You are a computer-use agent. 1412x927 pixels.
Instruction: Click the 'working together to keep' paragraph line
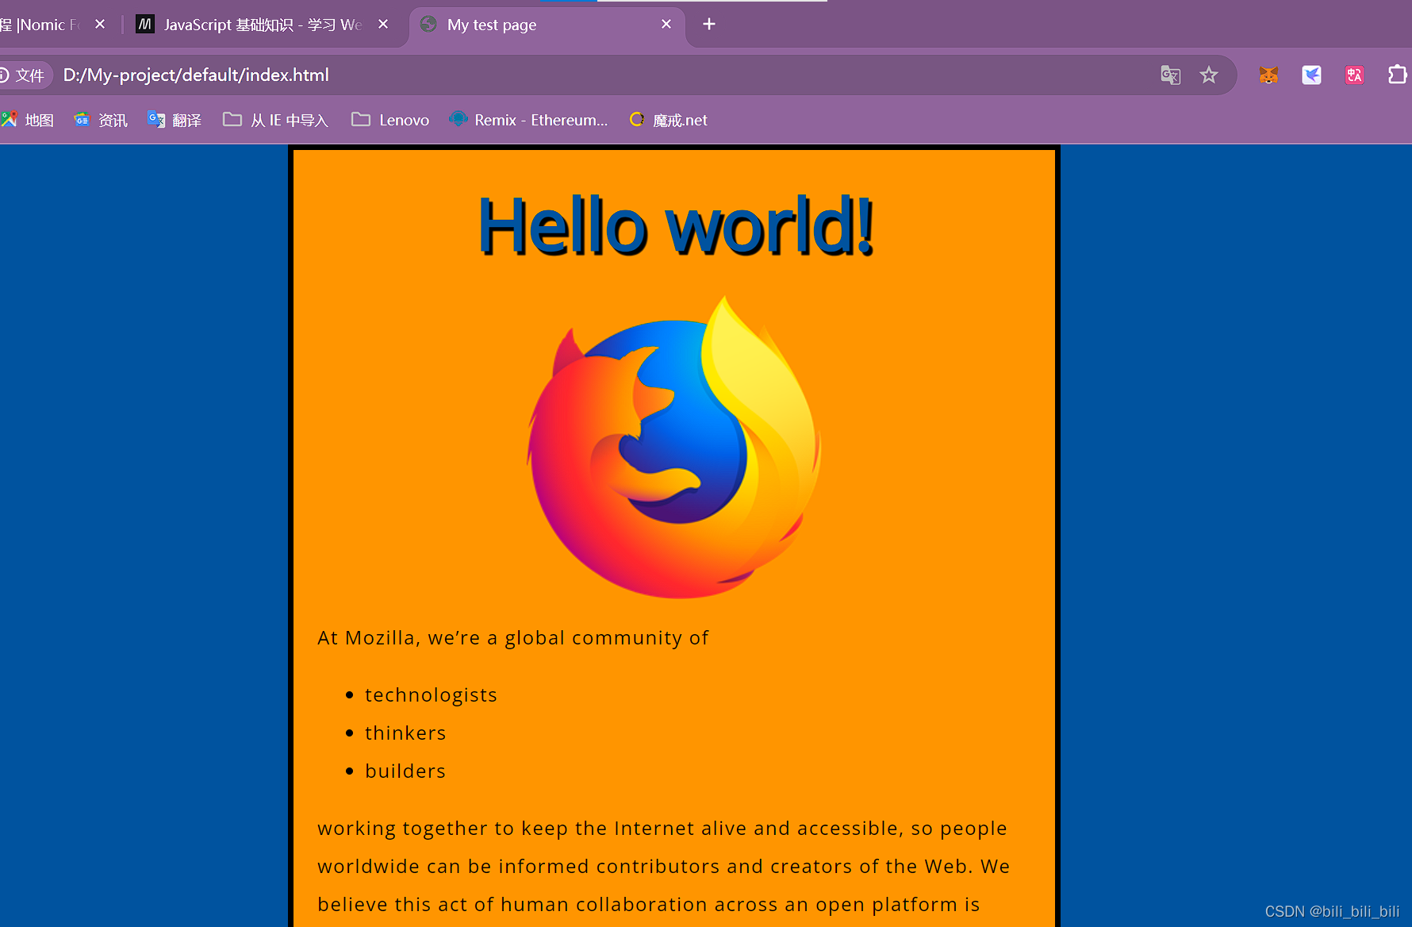[x=662, y=829]
